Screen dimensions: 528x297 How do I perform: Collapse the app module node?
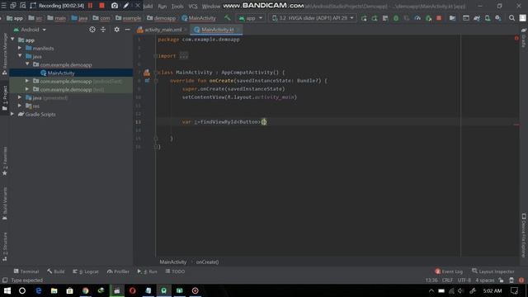tap(13, 40)
